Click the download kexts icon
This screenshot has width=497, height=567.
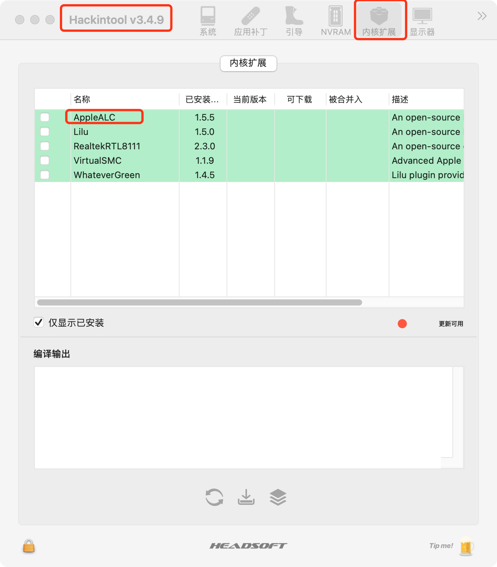tap(246, 497)
